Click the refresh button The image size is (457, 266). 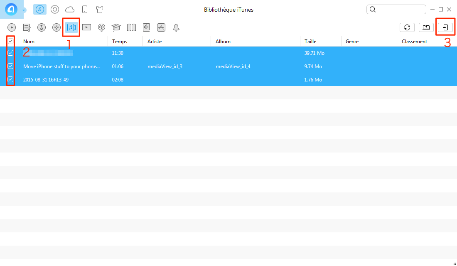(407, 27)
